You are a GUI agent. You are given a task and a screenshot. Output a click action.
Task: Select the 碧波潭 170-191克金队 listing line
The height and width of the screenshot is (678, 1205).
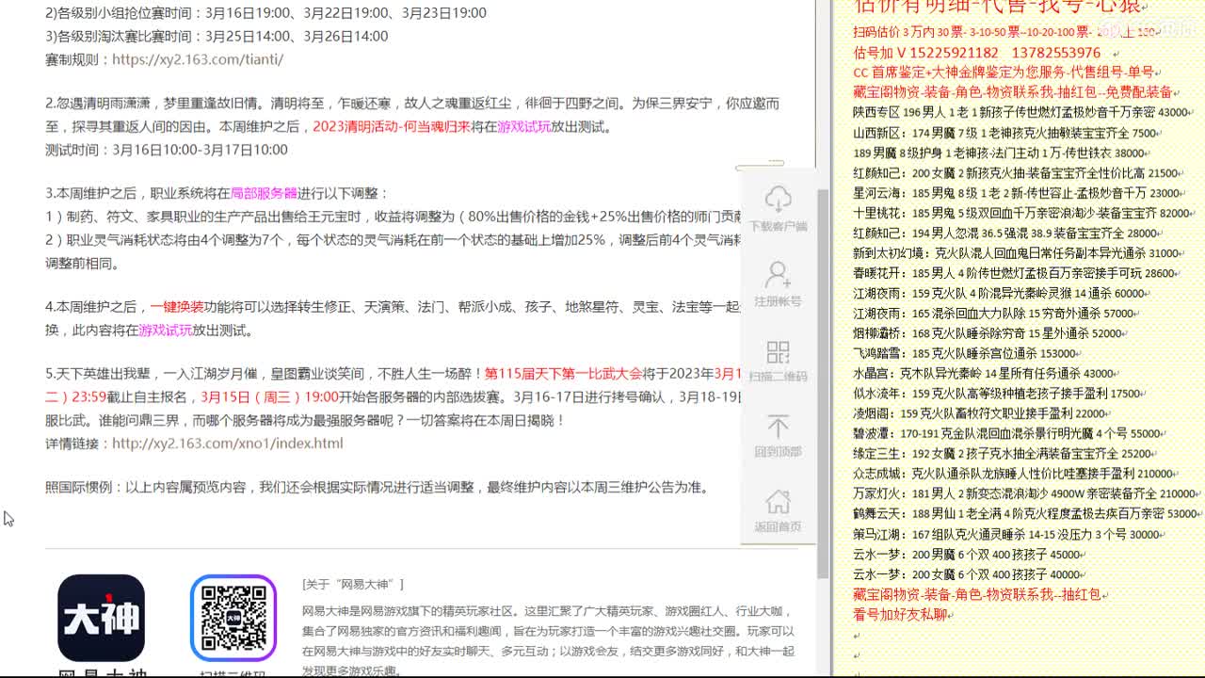(x=1009, y=434)
